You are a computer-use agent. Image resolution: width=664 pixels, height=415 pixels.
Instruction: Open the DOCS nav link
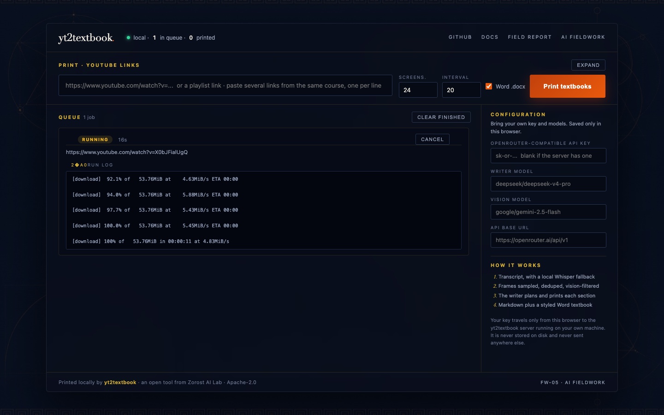coord(490,37)
